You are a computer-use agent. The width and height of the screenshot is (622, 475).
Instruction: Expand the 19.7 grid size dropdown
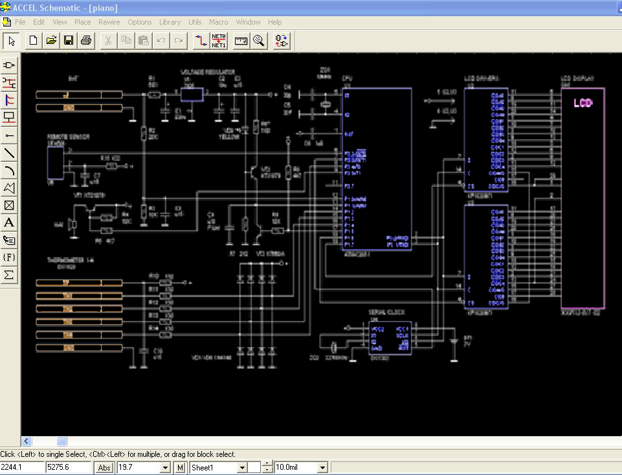tap(165, 467)
